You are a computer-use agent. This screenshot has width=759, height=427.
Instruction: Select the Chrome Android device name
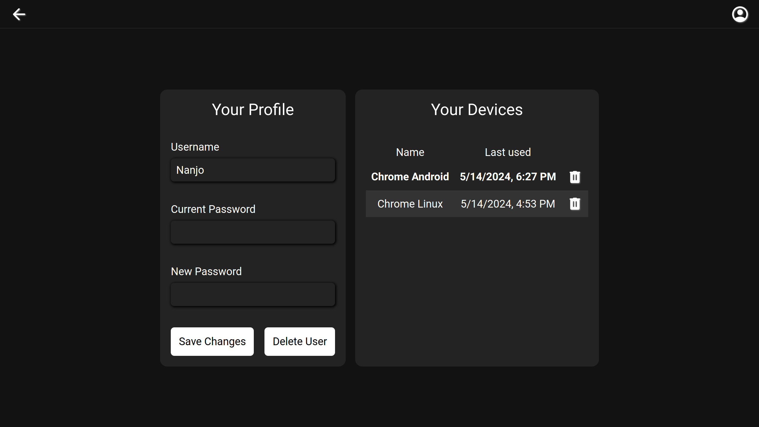click(x=410, y=177)
